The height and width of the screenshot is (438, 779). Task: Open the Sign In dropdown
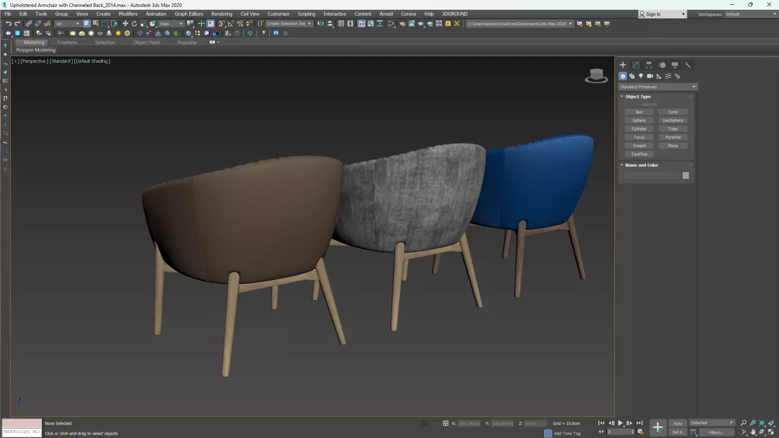point(662,14)
